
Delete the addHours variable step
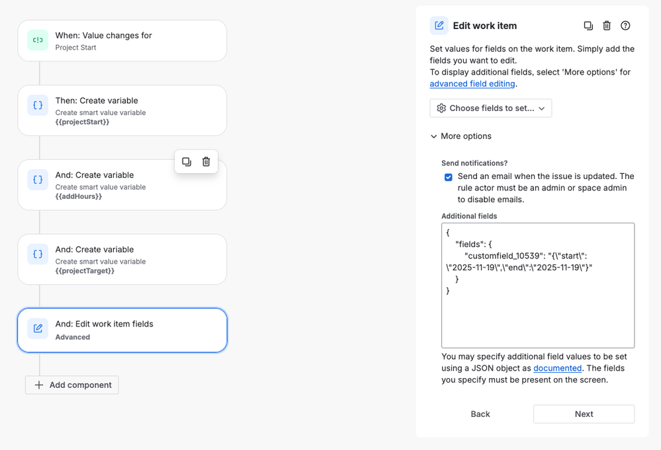pyautogui.click(x=206, y=162)
